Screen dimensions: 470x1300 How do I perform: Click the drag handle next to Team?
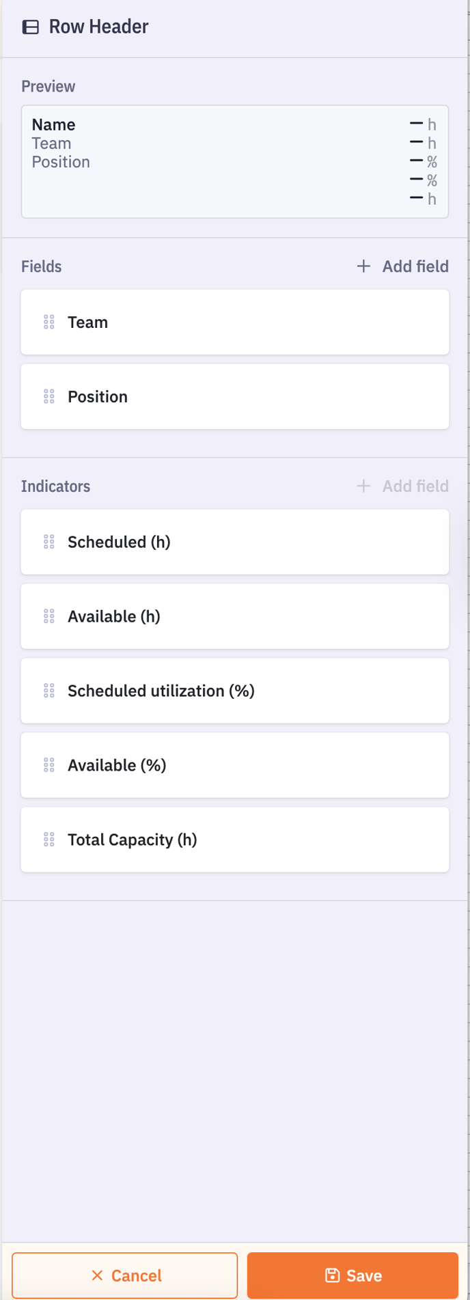pos(49,322)
